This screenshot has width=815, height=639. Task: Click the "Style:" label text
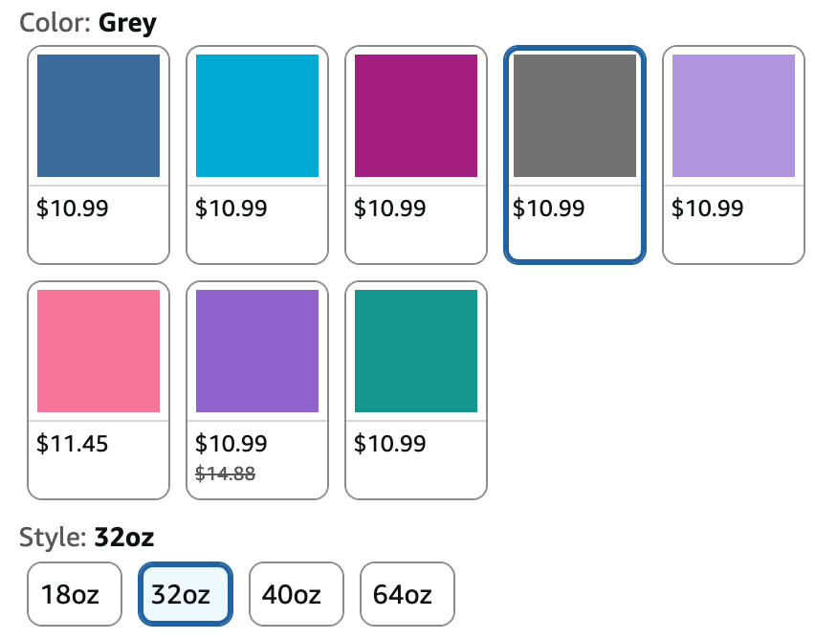pyautogui.click(x=54, y=539)
